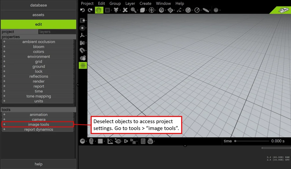Expand the ambient occlusion properties
This screenshot has width=291, height=169.
tap(37, 42)
